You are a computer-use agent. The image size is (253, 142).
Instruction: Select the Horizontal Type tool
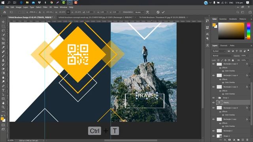[x=3, y=90]
